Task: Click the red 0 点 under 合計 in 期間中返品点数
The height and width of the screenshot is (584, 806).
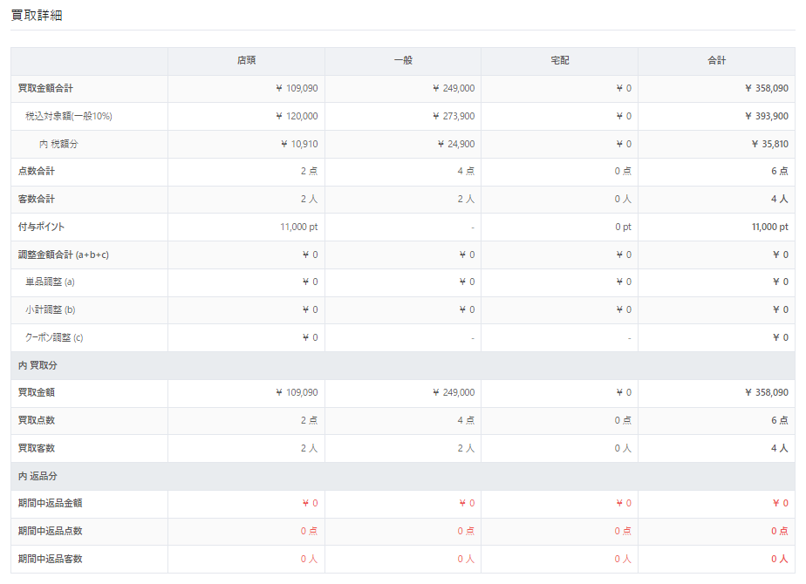Action: [779, 531]
